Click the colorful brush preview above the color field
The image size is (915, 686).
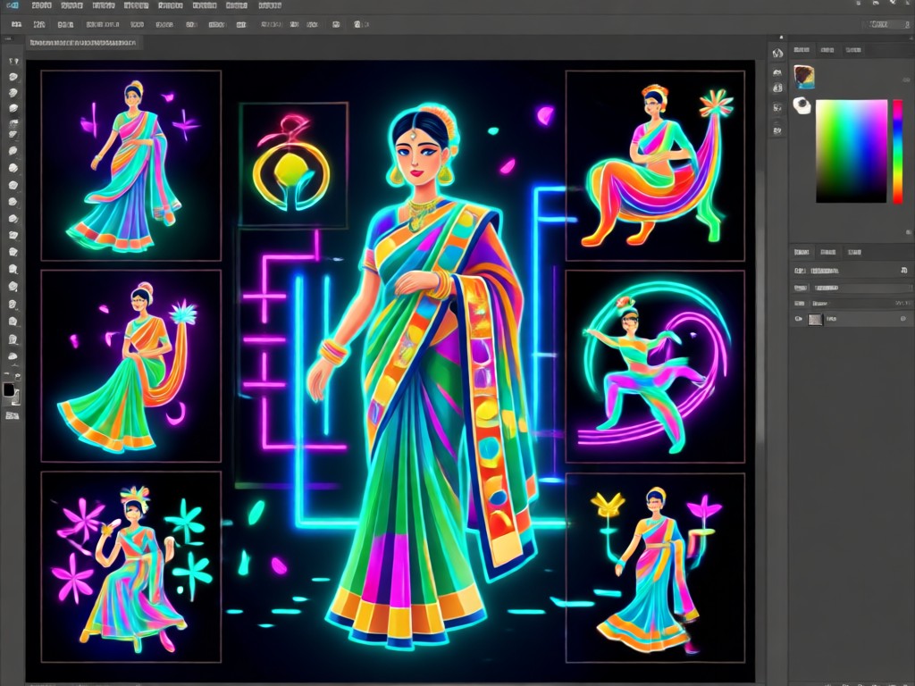804,76
